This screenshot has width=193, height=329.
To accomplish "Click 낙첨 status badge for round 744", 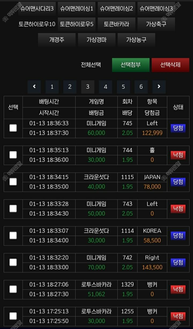I will click(x=178, y=155).
